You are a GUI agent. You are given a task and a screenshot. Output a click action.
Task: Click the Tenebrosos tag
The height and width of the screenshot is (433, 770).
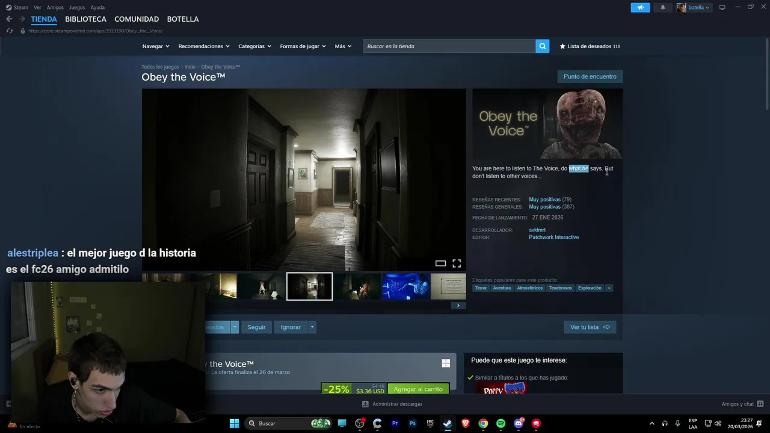click(x=560, y=288)
